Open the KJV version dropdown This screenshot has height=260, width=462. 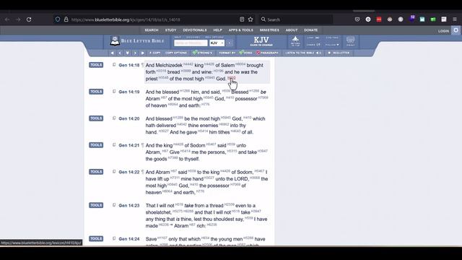coord(217,43)
